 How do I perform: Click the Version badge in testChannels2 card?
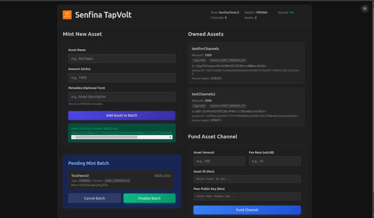pos(227,106)
